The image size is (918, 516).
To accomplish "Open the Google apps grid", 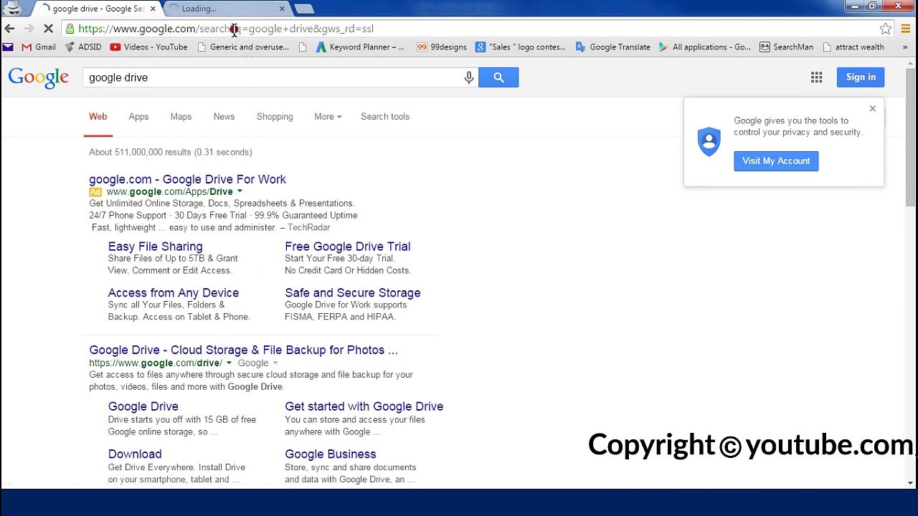I will pos(816,77).
